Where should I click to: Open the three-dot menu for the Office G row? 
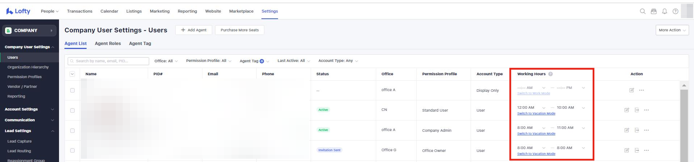[x=646, y=150]
